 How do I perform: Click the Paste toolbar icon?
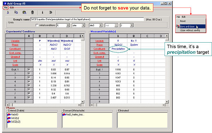24,12
